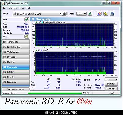This screenshot has height=115, width=123.
Task: Click the Status window >> button
Action: [x=16, y=89]
